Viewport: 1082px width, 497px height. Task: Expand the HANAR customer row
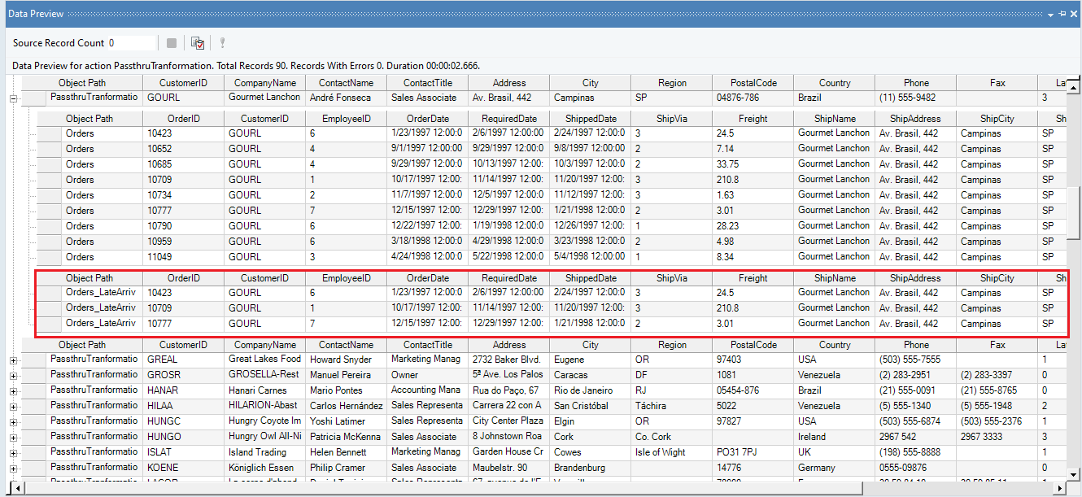point(13,391)
